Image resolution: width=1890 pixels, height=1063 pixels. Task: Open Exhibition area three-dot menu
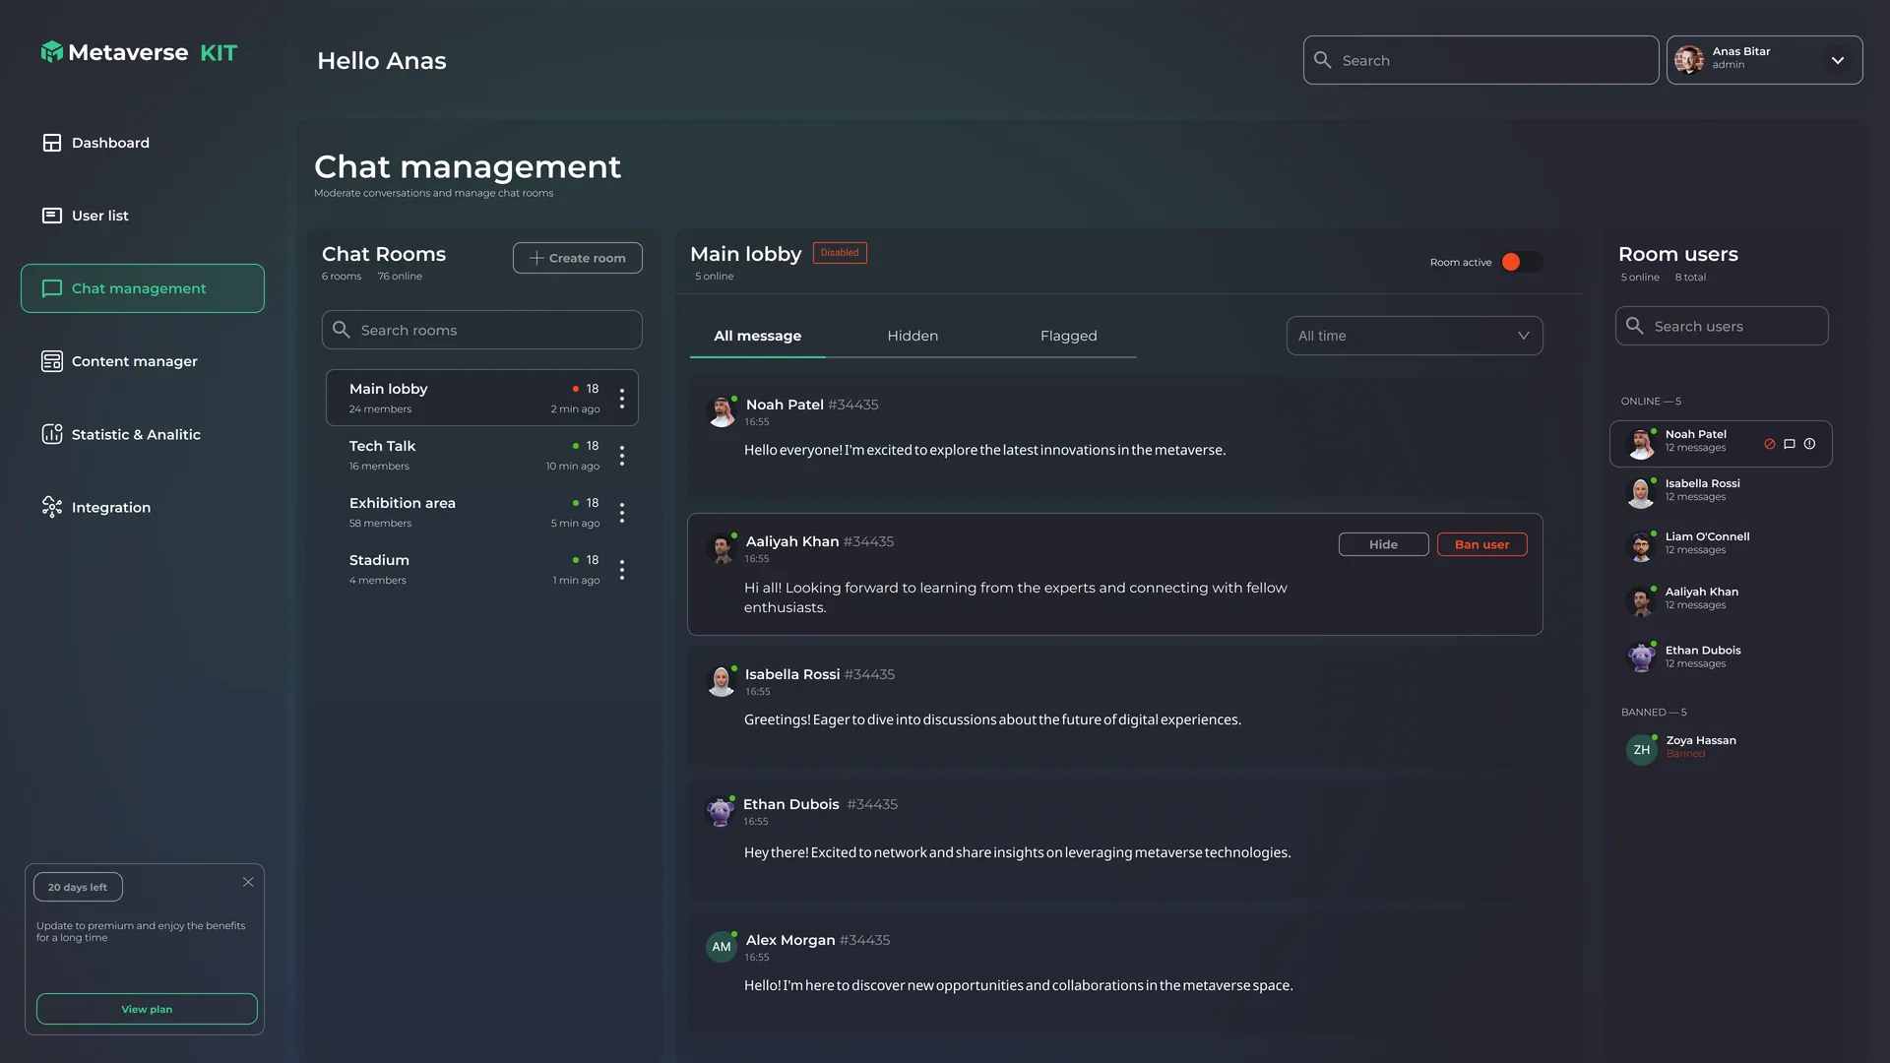(x=622, y=513)
